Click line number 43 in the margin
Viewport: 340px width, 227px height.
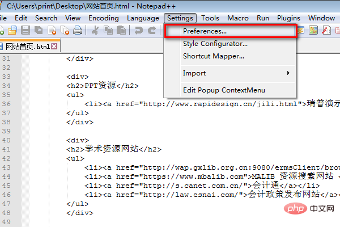(x=6, y=167)
